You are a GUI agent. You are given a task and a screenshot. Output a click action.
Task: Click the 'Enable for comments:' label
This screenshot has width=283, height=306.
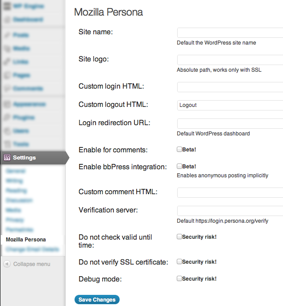click(113, 150)
